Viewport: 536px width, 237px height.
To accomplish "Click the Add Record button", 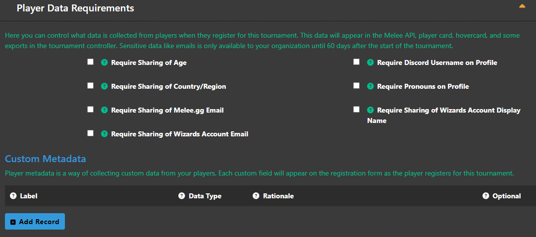I will [x=35, y=222].
